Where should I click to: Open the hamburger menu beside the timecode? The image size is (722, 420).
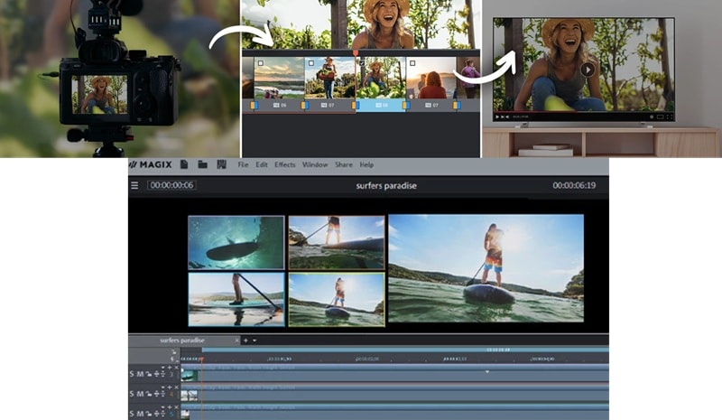[x=134, y=185]
